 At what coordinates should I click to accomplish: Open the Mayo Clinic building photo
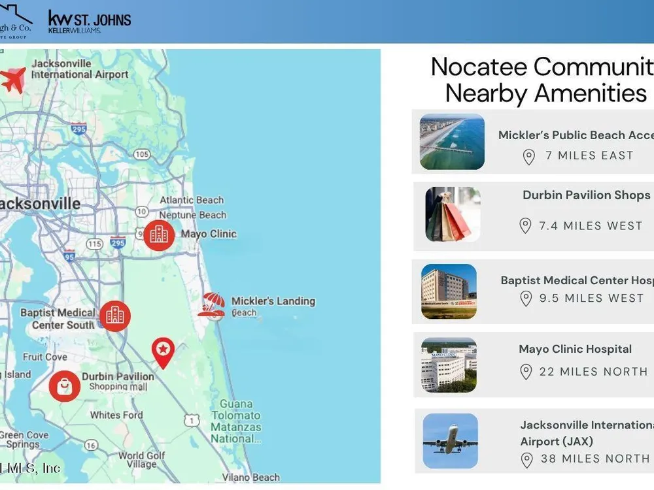[x=449, y=365]
